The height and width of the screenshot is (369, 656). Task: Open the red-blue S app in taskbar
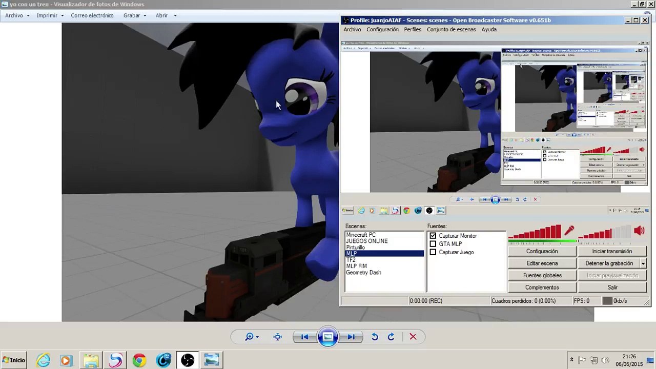click(x=115, y=361)
